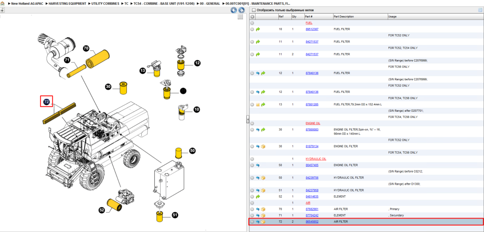The height and width of the screenshot is (232, 484).
Task: Expand the FUEL group plus circle
Action: [252, 23]
